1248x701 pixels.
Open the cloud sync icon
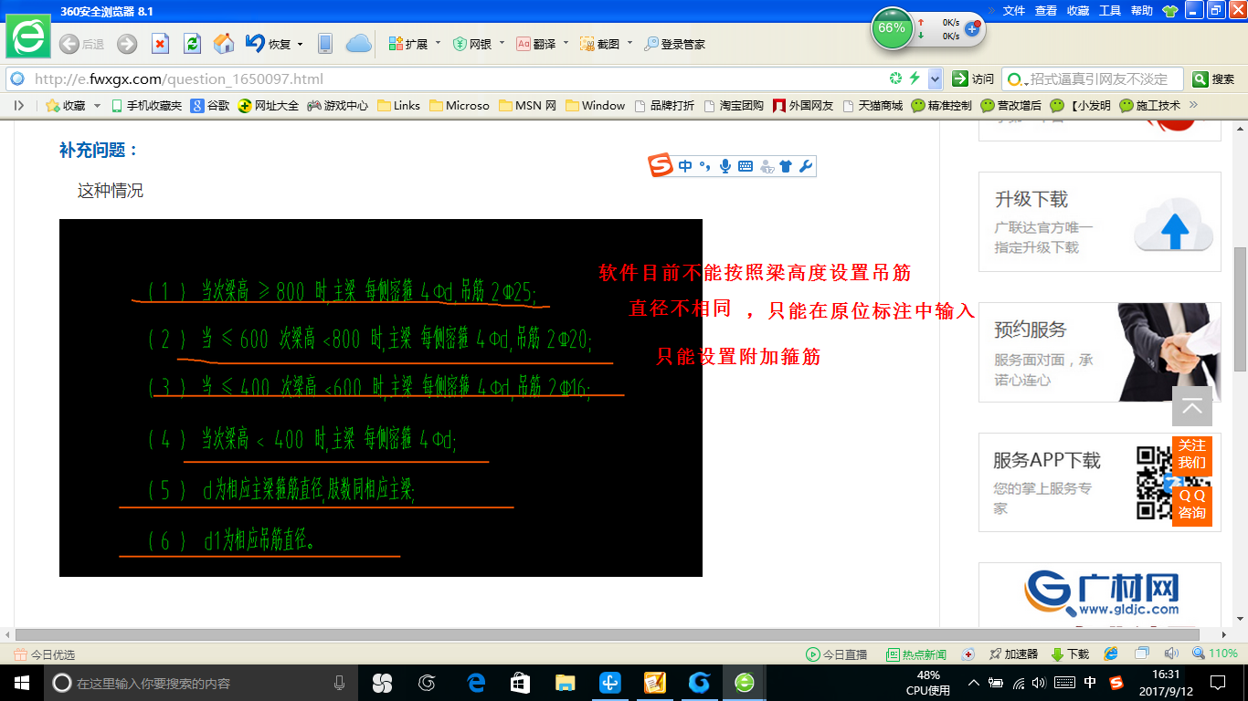pos(358,44)
